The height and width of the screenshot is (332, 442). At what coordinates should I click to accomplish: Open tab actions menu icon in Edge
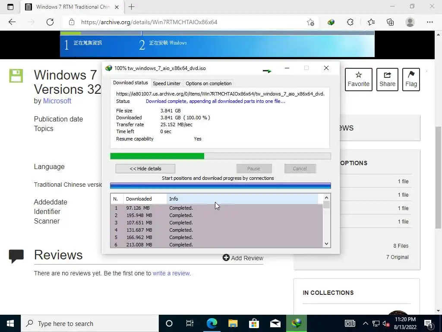10,7
